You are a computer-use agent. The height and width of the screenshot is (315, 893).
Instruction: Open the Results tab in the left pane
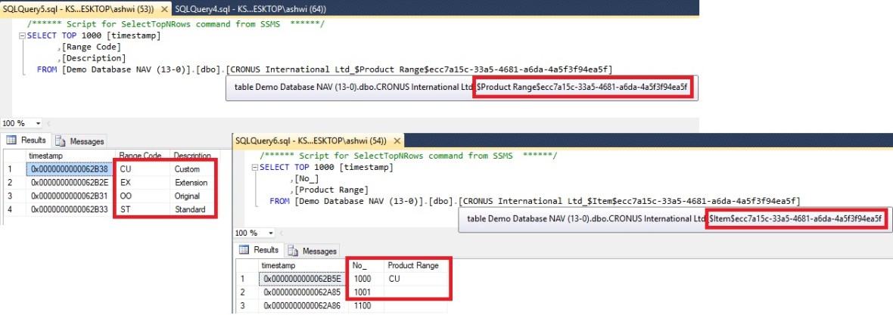pos(28,141)
